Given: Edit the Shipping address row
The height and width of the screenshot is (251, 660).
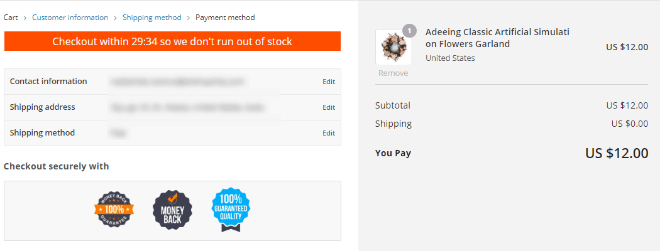Looking at the screenshot, I should pyautogui.click(x=329, y=107).
